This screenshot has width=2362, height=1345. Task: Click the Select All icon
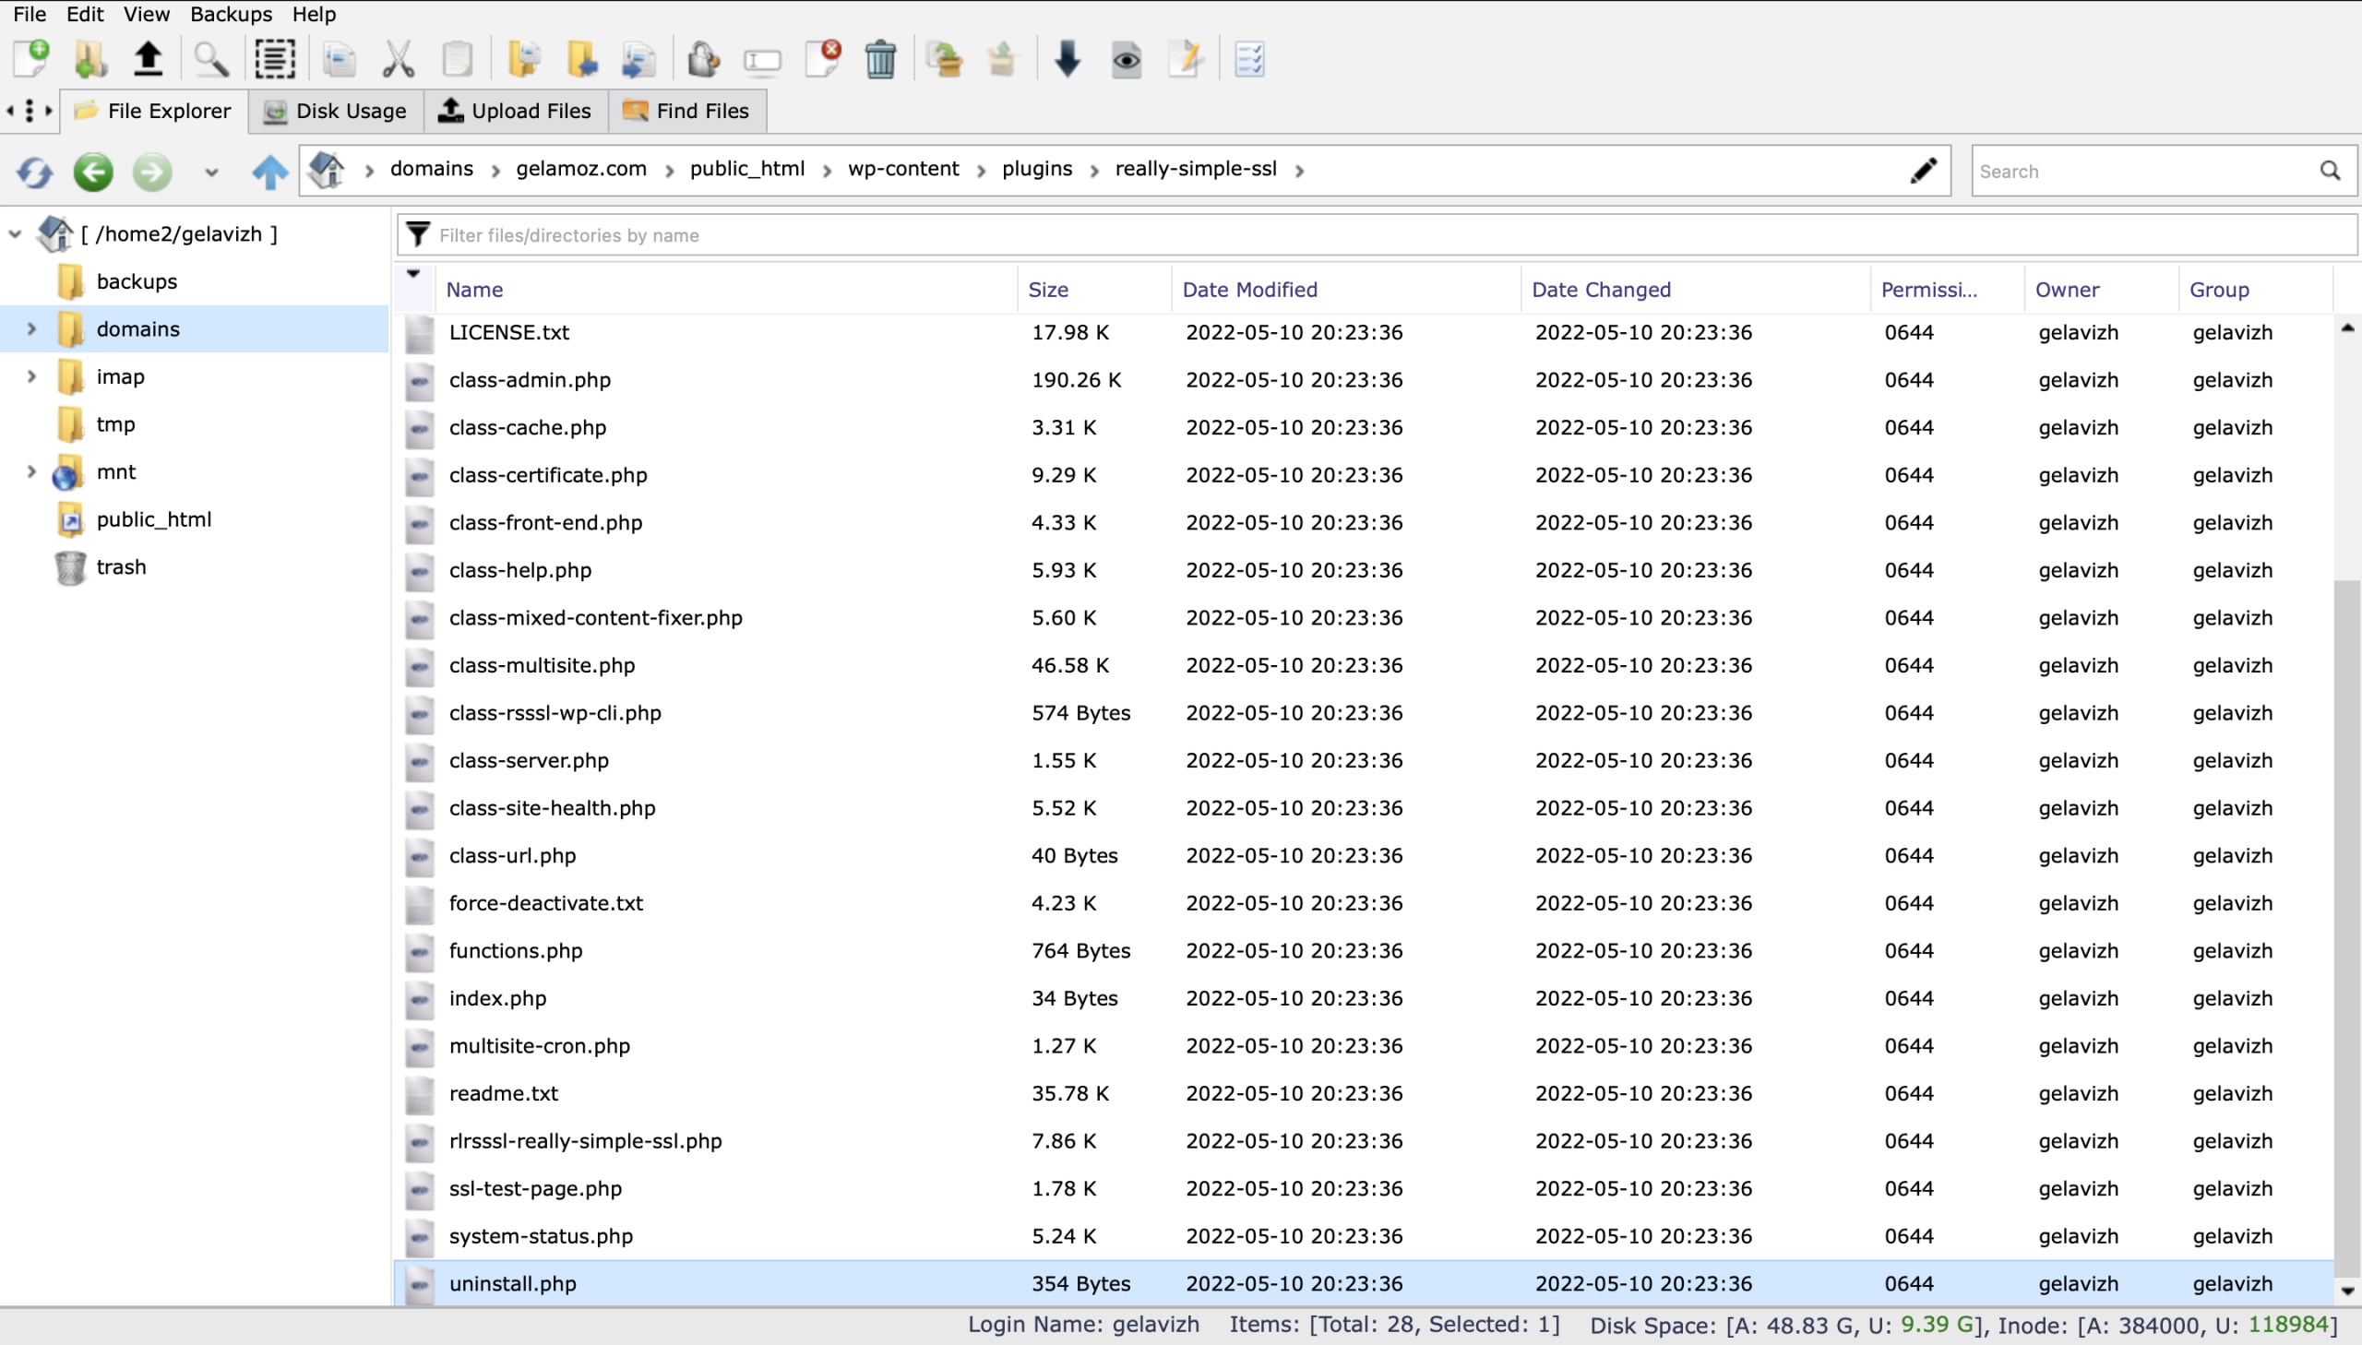coord(274,59)
